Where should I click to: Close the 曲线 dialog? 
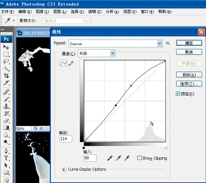pyautogui.click(x=202, y=32)
